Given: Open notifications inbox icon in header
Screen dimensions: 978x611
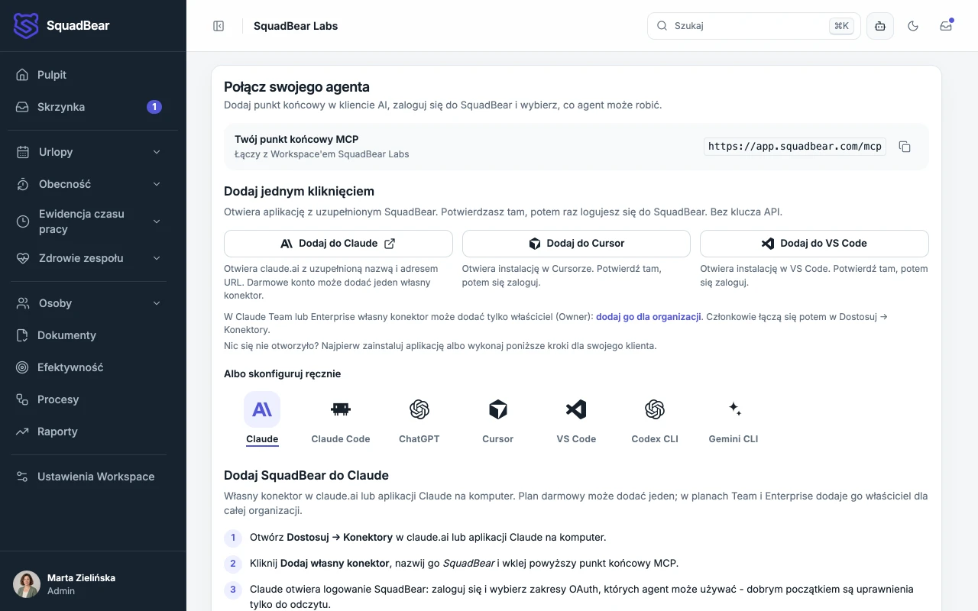Looking at the screenshot, I should tap(946, 26).
